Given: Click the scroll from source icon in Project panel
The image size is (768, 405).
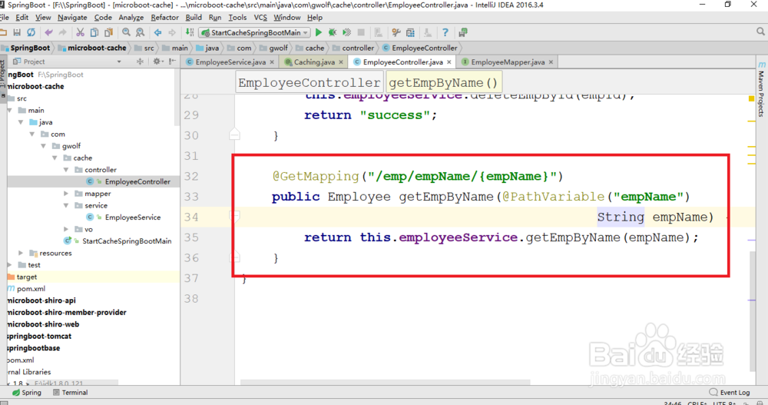Looking at the screenshot, I should click(140, 61).
